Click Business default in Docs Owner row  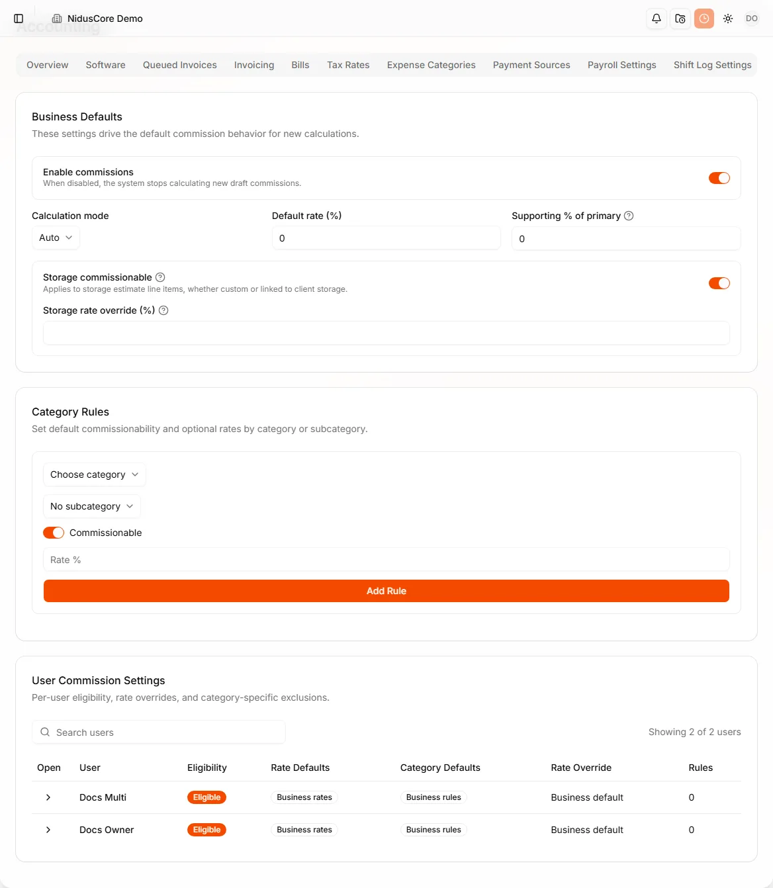click(x=587, y=830)
